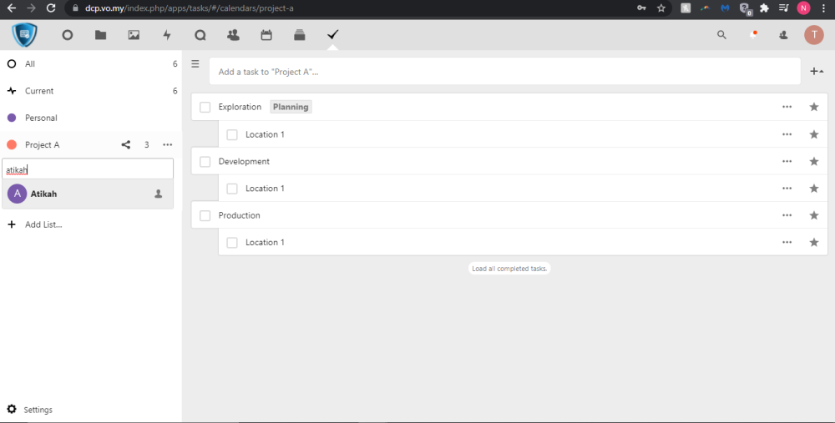Screen dimensions: 835x423
Task: Tick the Production task checkbox
Action: pos(205,216)
